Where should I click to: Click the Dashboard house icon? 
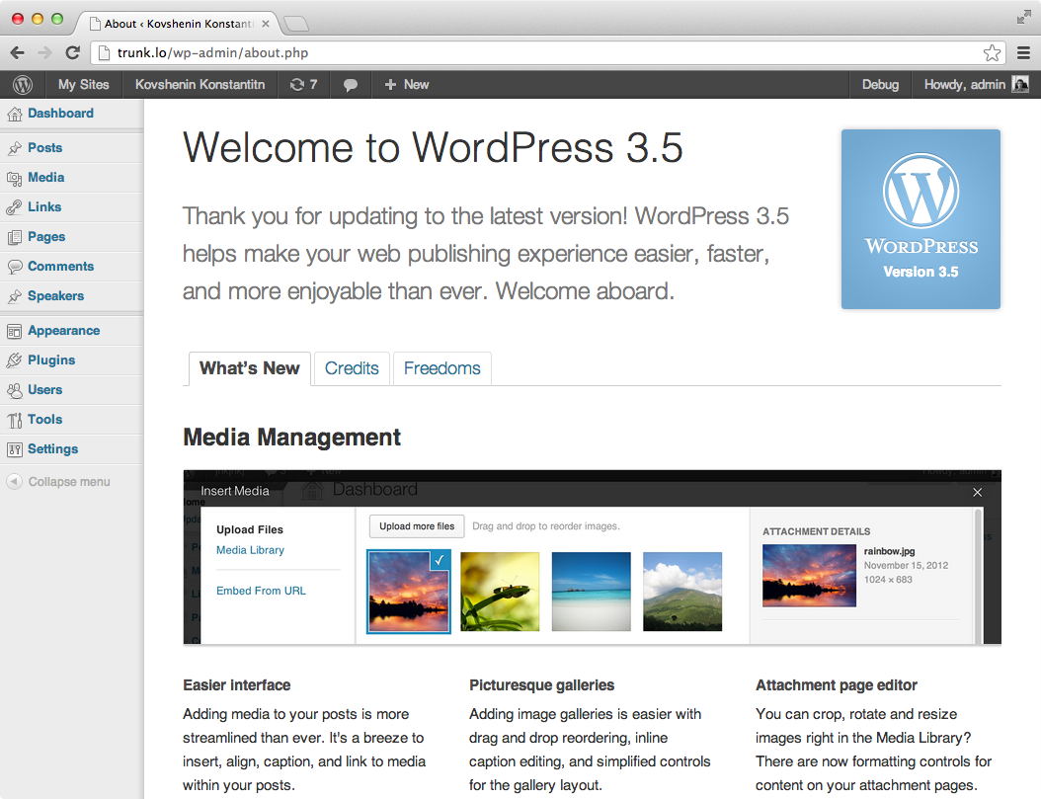(x=15, y=115)
